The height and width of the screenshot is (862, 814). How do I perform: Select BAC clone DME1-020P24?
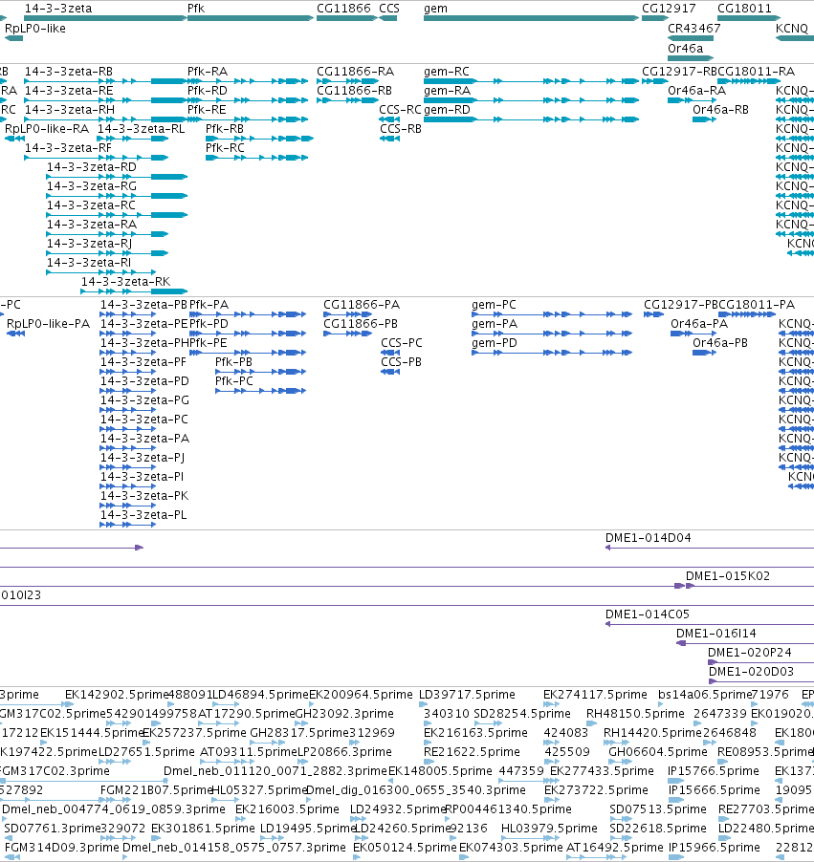coord(750,653)
